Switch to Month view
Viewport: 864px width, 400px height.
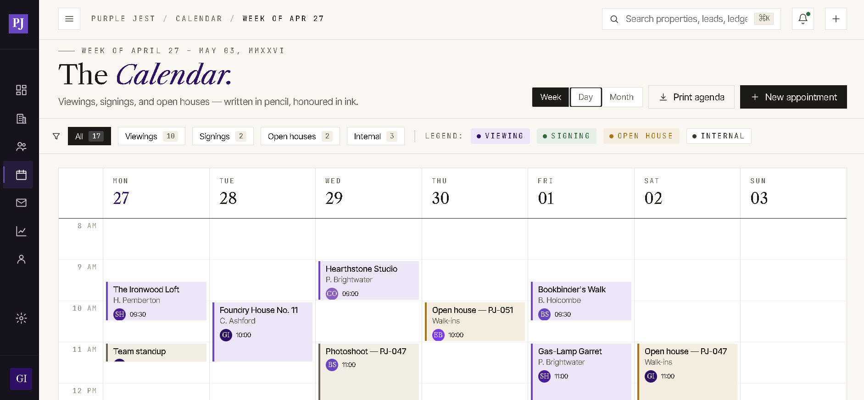pos(622,97)
